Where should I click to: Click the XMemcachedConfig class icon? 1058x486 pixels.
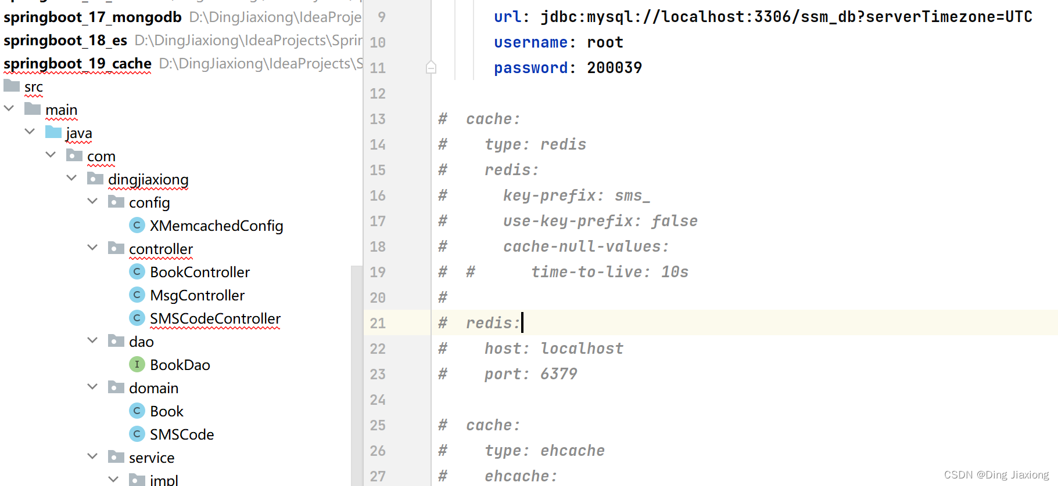[137, 225]
